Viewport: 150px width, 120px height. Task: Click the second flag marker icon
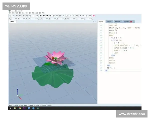[74, 15]
